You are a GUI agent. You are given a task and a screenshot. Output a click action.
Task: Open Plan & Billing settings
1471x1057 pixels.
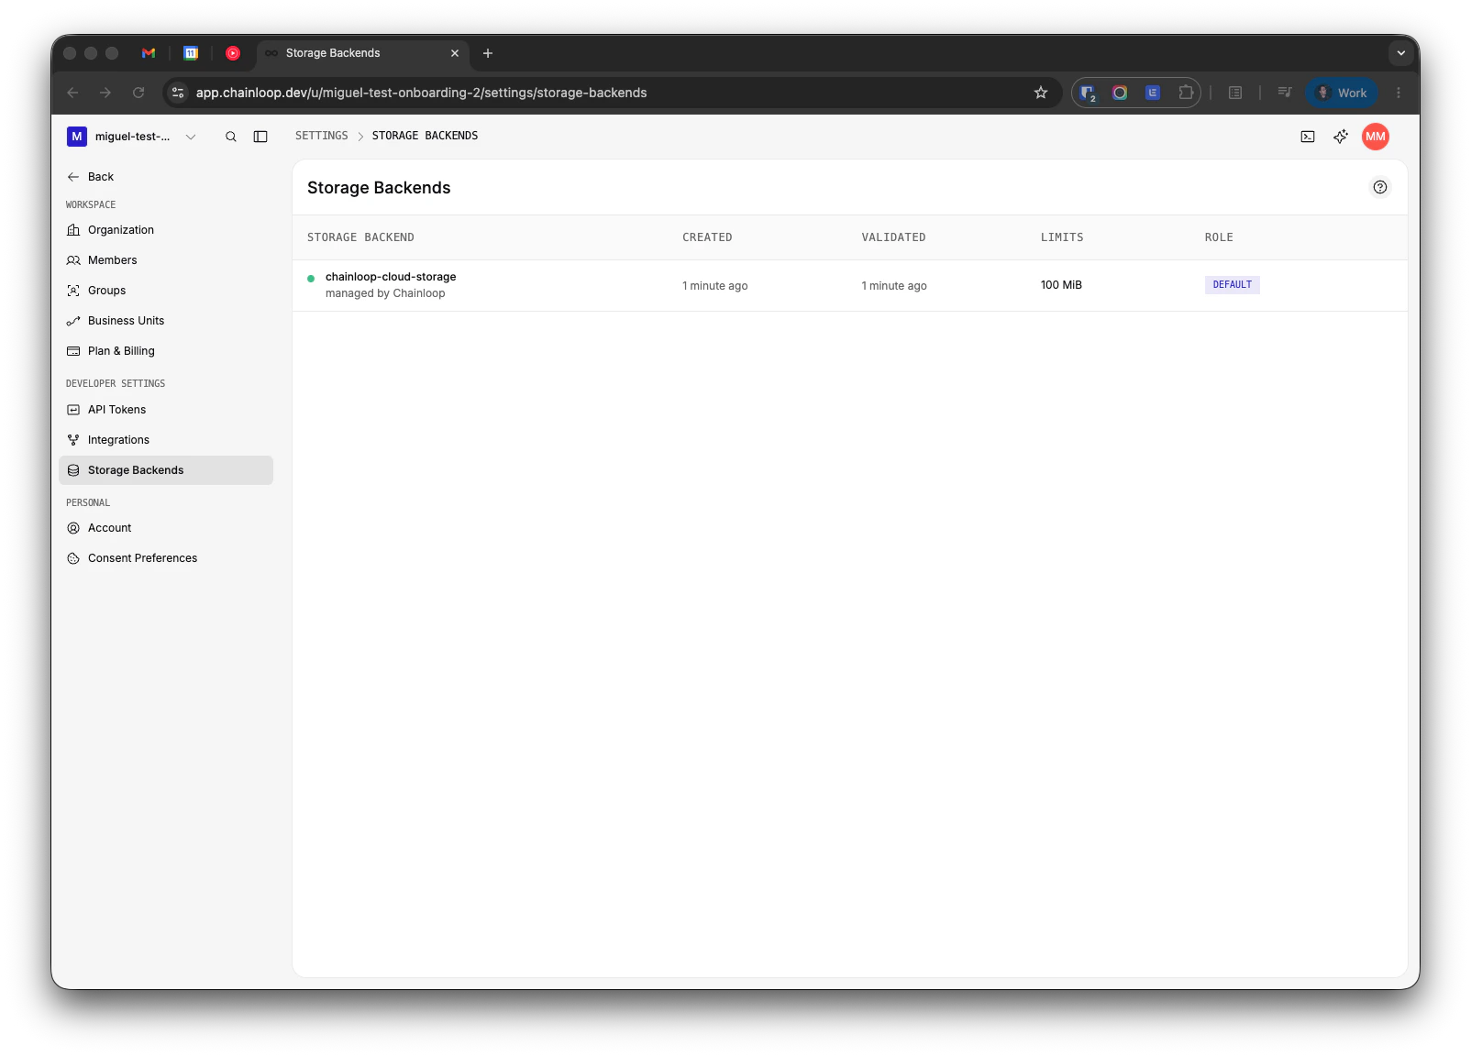pyautogui.click(x=166, y=351)
